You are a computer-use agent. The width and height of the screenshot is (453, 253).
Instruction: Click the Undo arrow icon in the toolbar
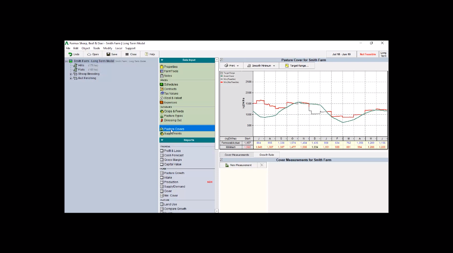coord(70,54)
